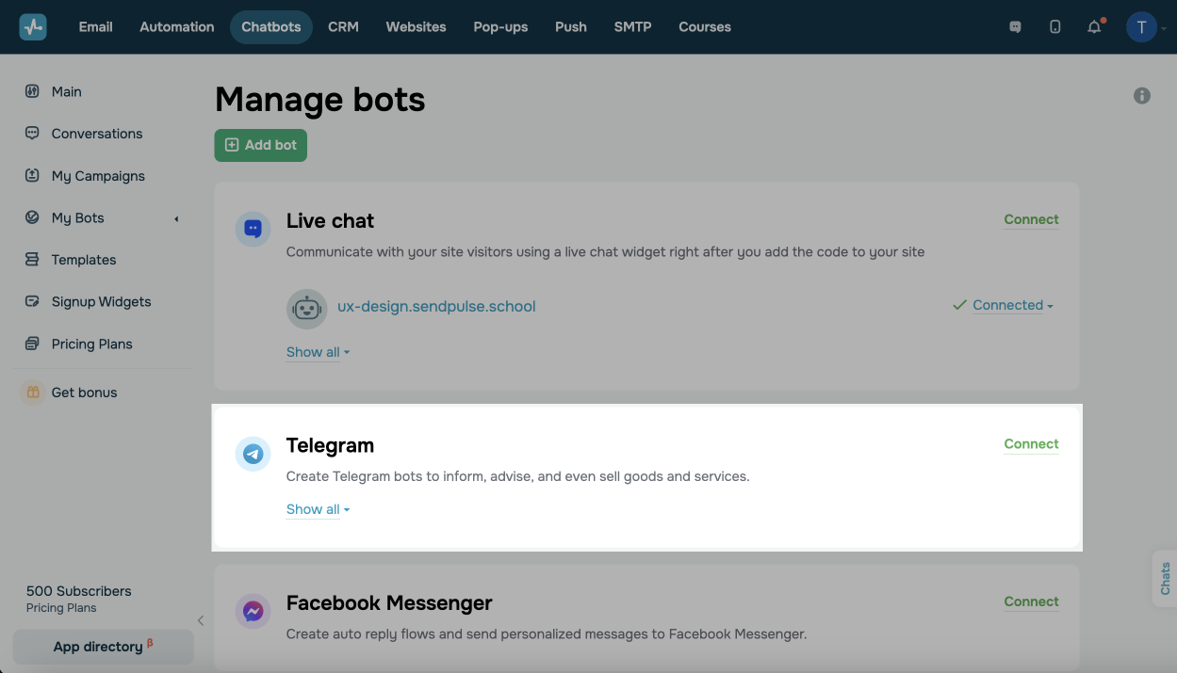The height and width of the screenshot is (673, 1177).
Task: Click the Manage bots heading
Action: pos(320,100)
